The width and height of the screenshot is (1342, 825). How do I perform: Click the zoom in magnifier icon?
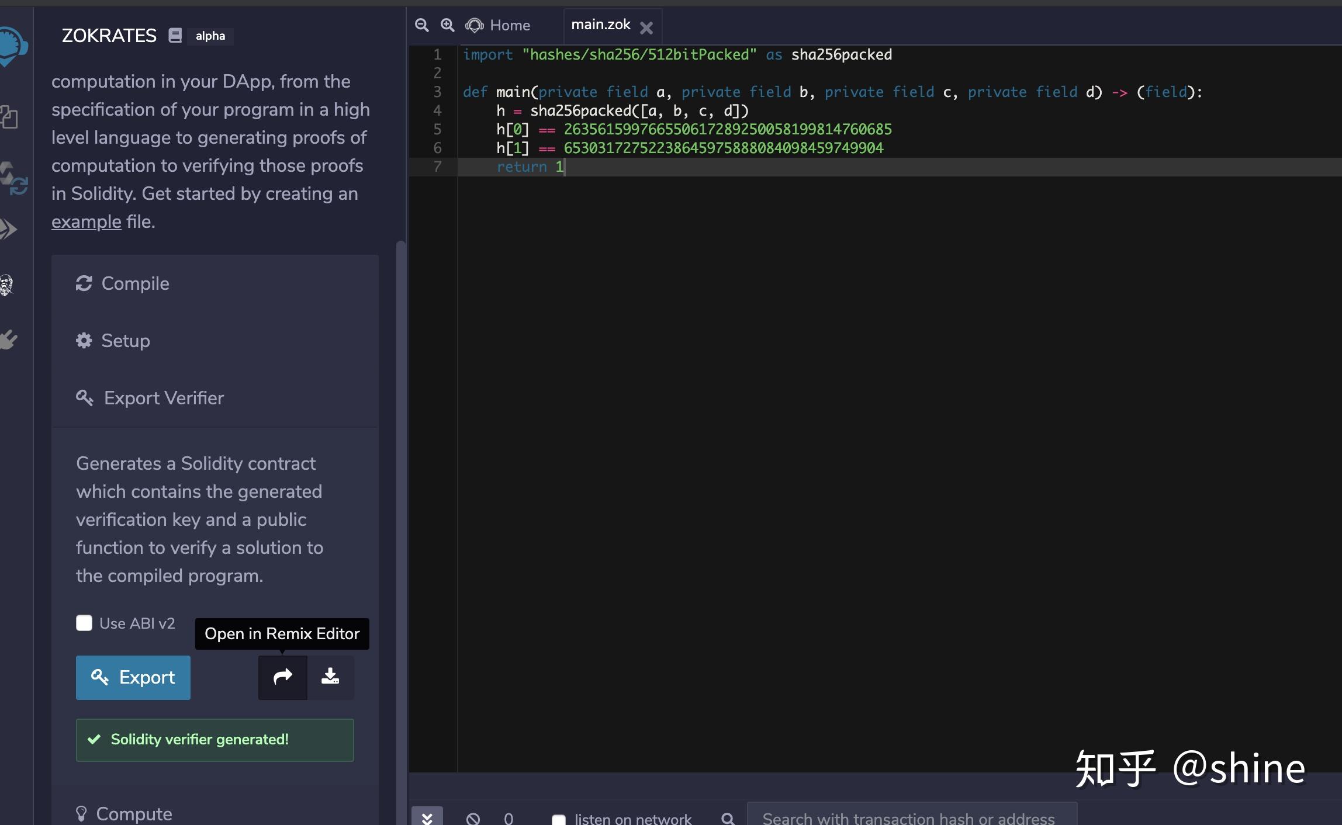(x=447, y=25)
